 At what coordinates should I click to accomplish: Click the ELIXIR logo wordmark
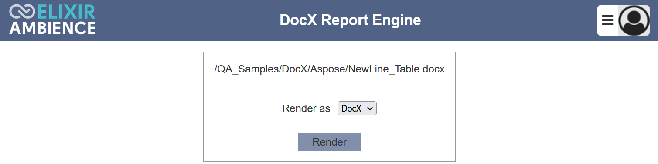tap(66, 12)
